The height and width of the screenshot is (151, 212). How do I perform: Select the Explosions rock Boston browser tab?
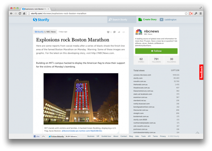[35, 8]
